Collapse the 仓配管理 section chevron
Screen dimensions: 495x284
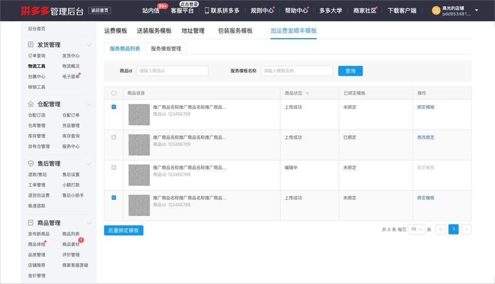(x=89, y=105)
